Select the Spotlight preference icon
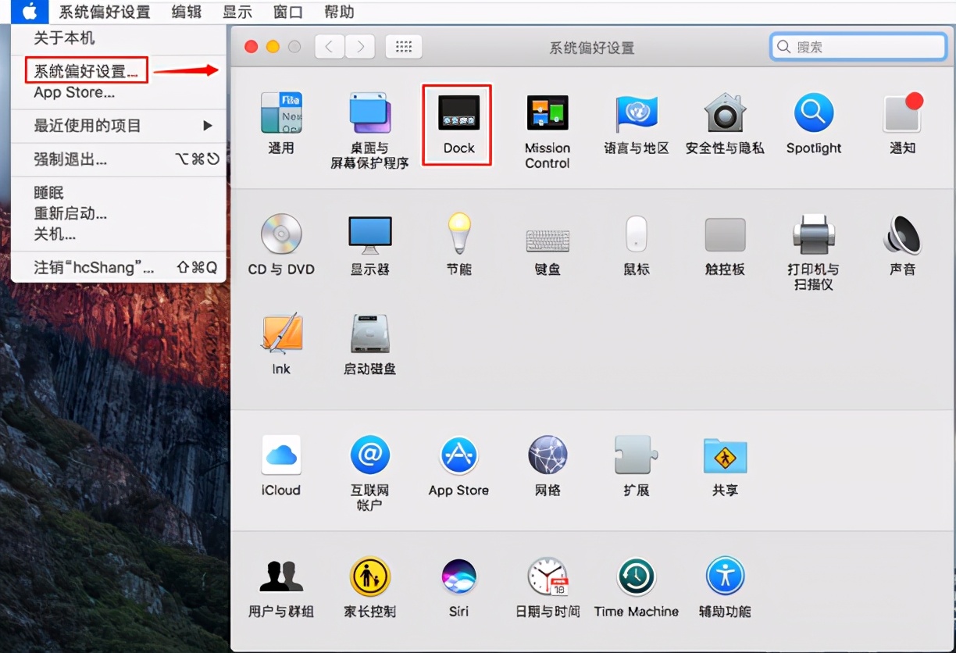The width and height of the screenshot is (956, 653). 813,119
